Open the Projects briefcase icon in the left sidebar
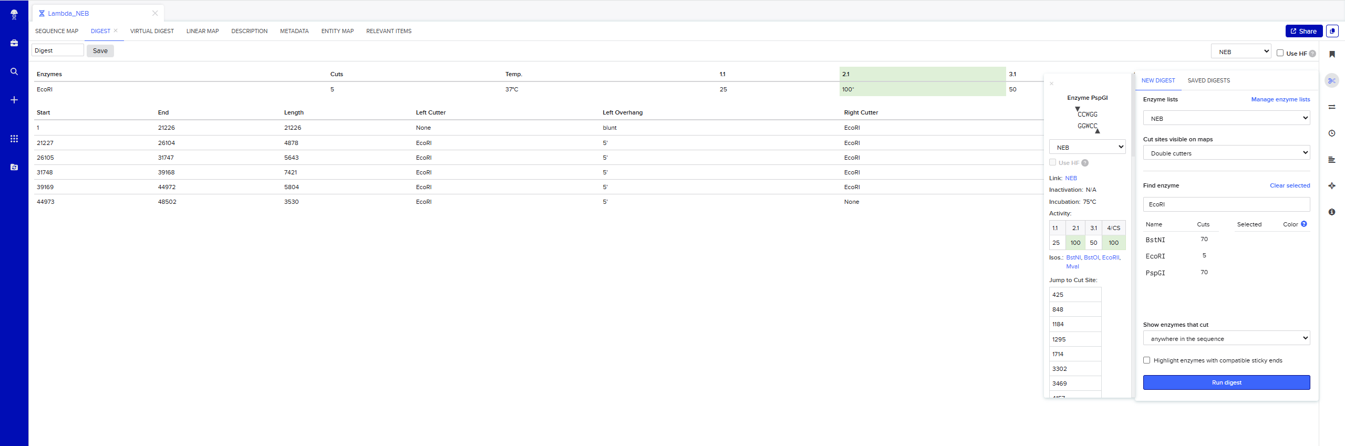Screen dimensions: 1345x446 click(14, 43)
